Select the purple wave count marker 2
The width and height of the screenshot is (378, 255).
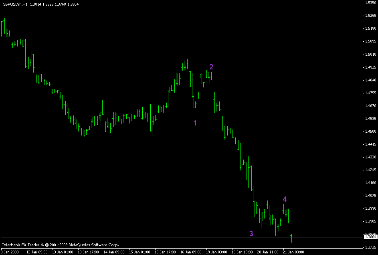click(211, 67)
